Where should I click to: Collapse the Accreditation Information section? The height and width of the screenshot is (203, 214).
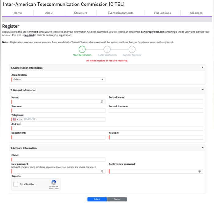[x=202, y=67]
